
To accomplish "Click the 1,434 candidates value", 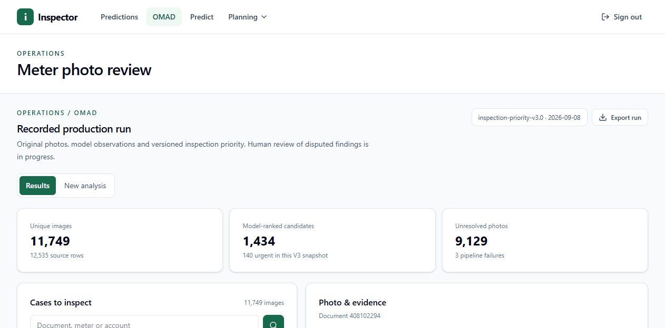I will pyautogui.click(x=259, y=241).
